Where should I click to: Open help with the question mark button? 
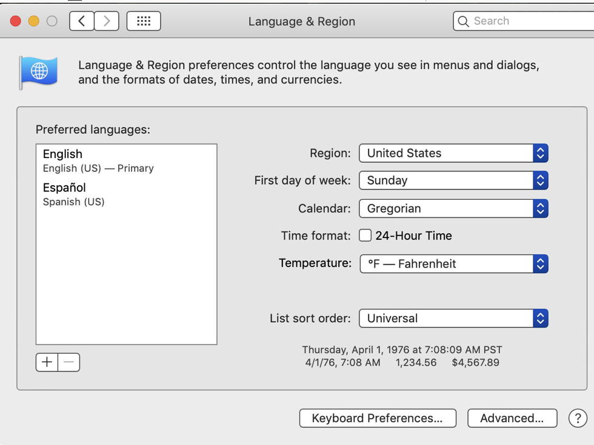578,418
